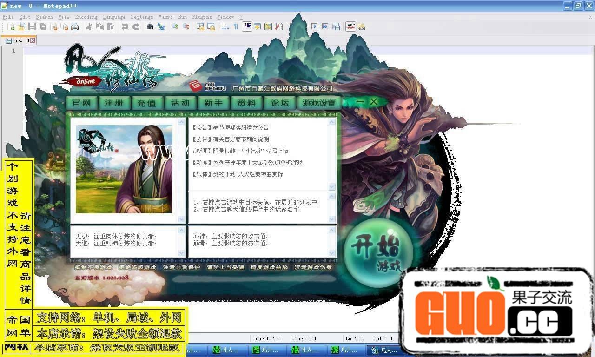
Task: Click line number 1 in the margin
Action: tap(13, 51)
